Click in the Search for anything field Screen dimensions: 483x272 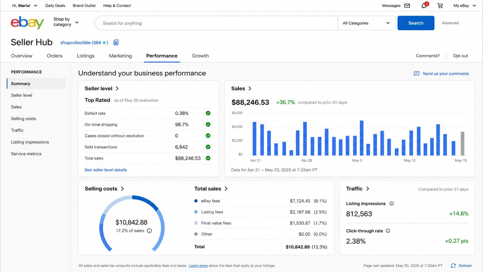coord(216,23)
